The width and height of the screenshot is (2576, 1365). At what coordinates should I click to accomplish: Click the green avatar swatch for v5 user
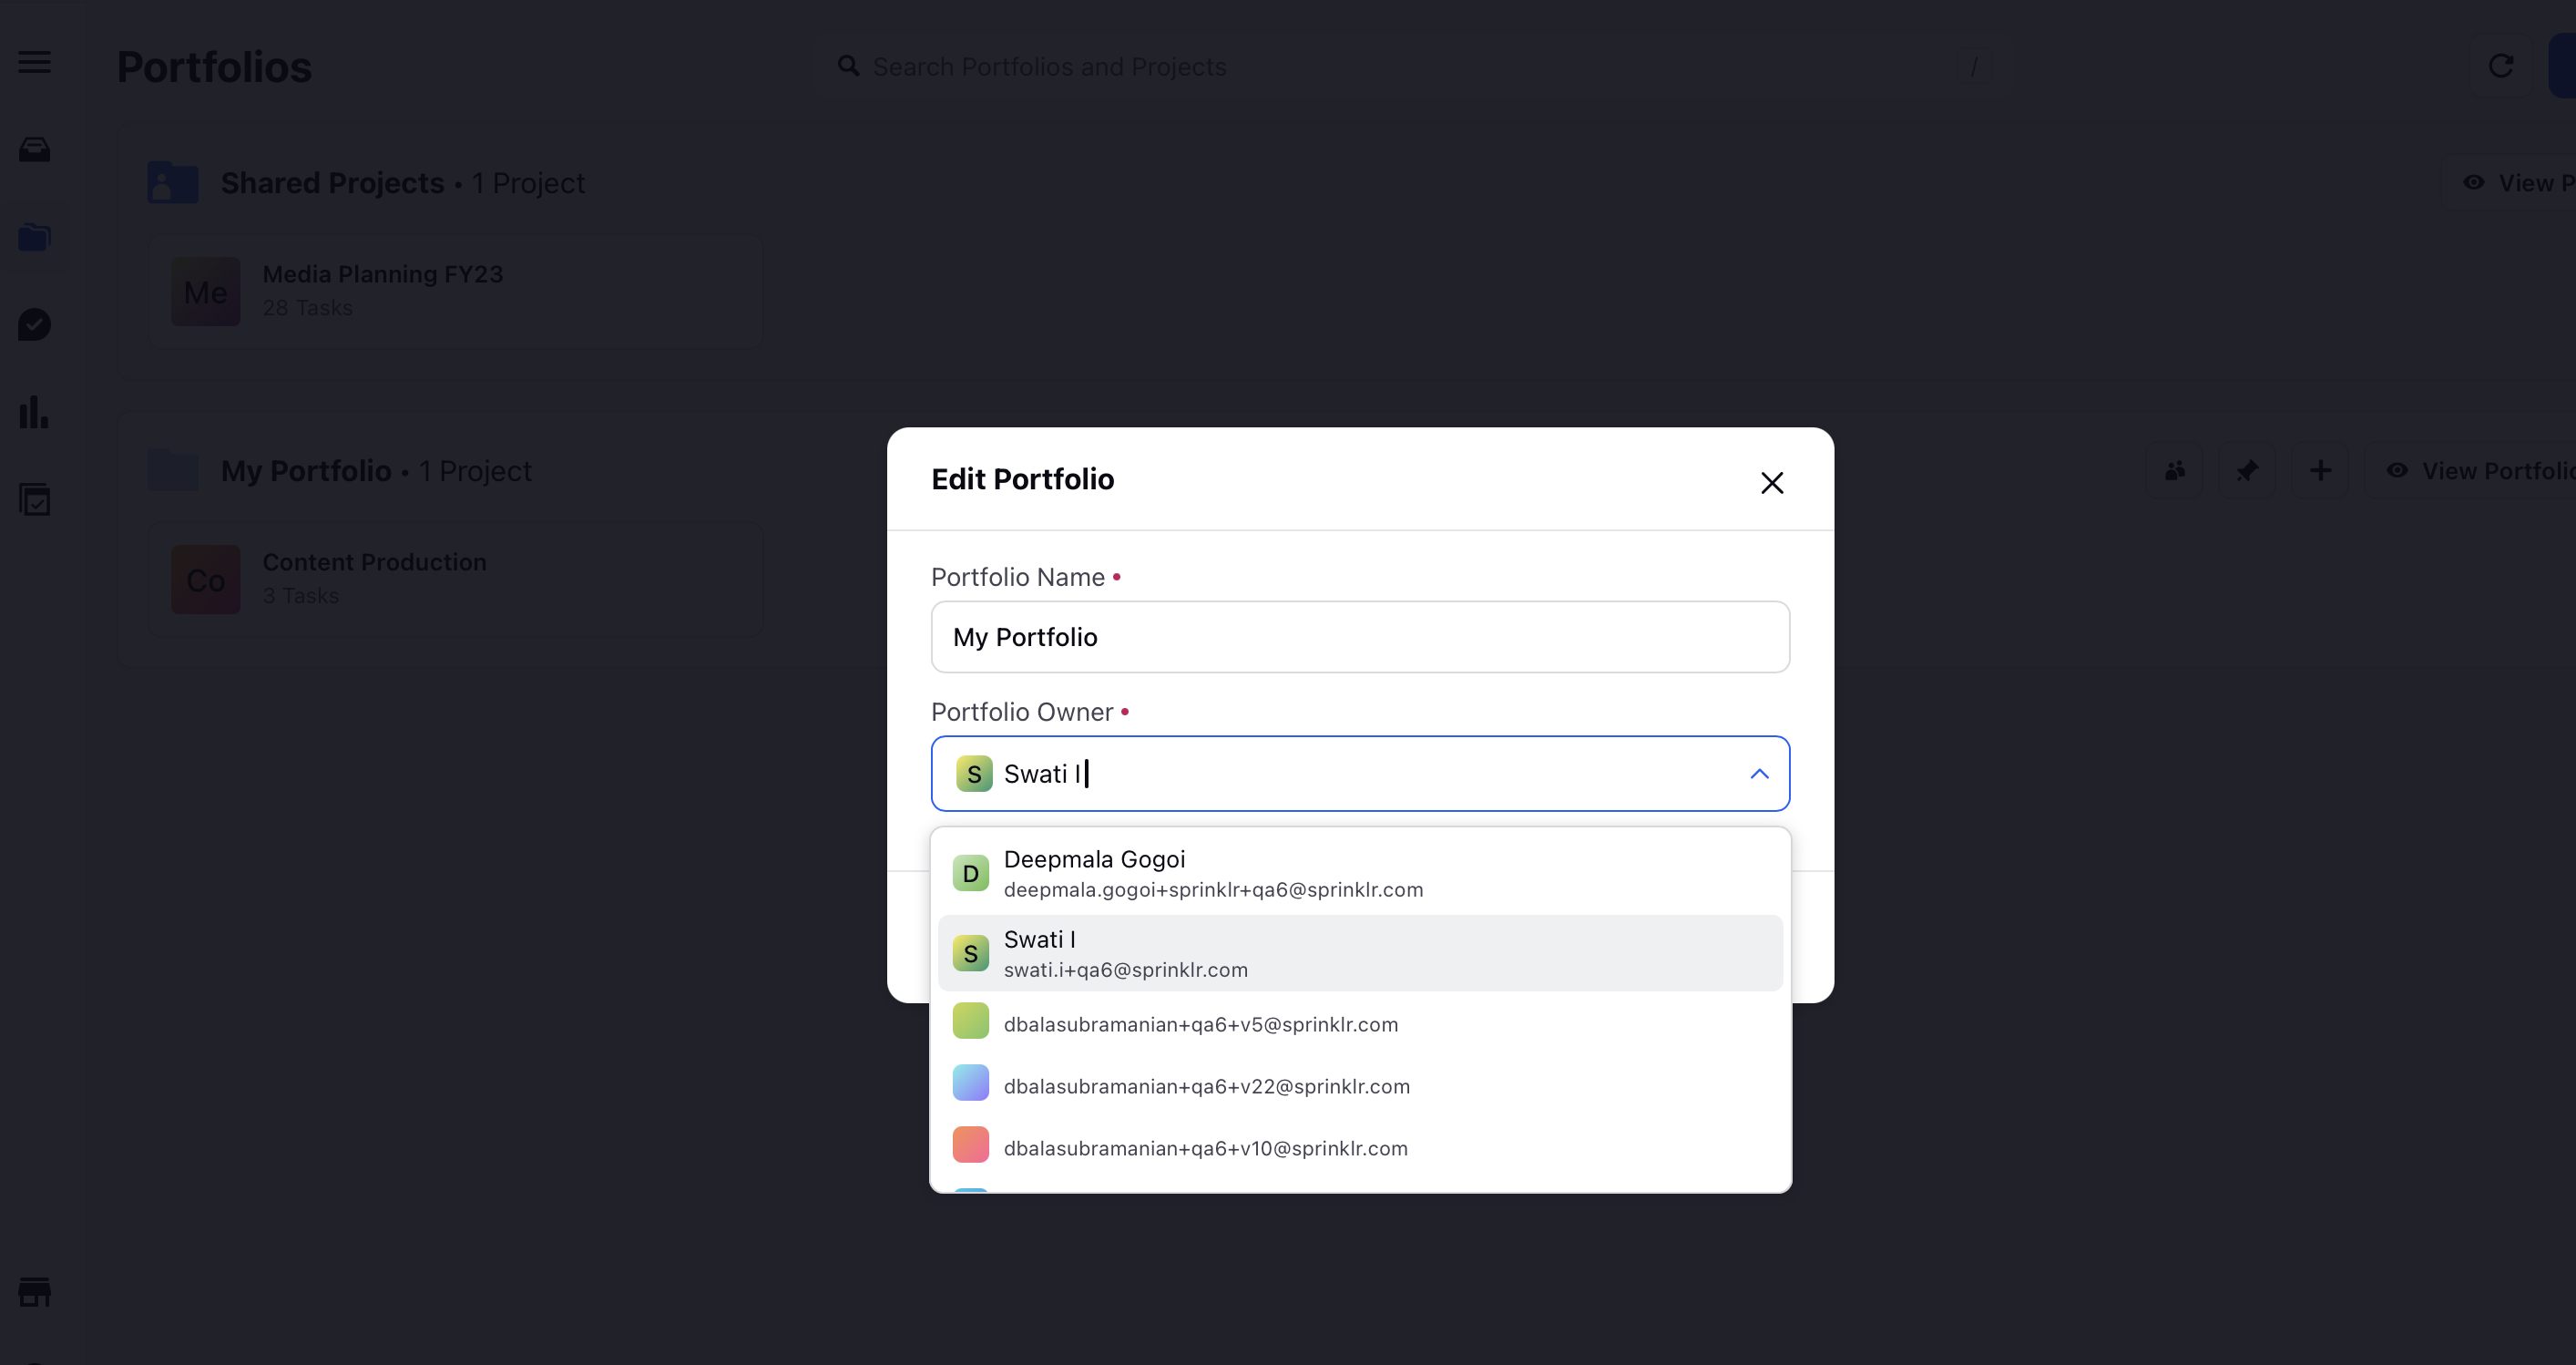point(971,1021)
